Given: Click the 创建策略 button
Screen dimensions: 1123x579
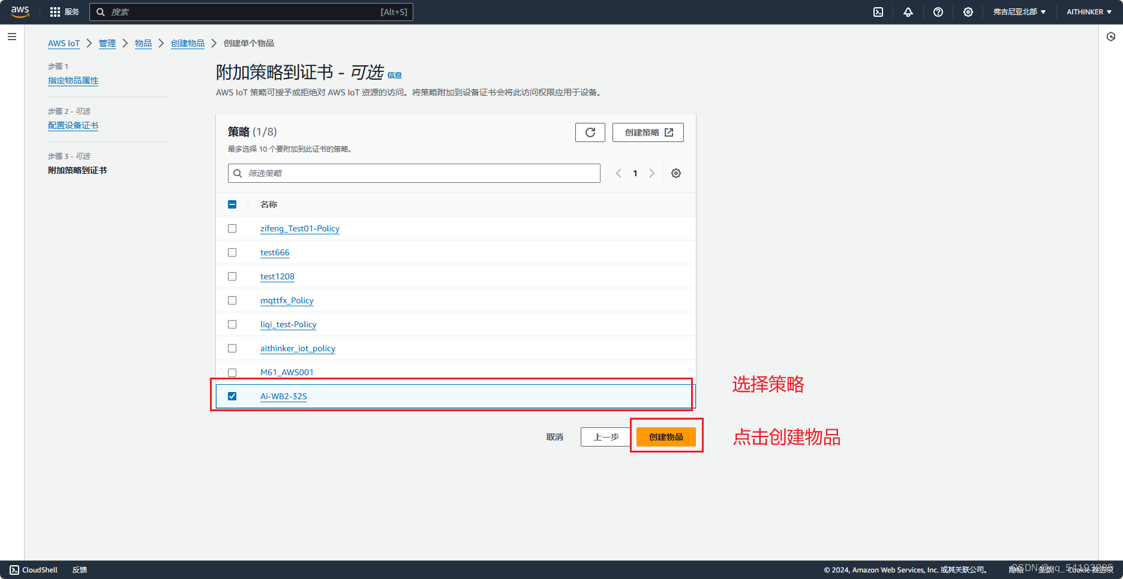Looking at the screenshot, I should (648, 132).
